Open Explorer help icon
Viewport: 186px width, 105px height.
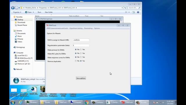tap(138, 12)
